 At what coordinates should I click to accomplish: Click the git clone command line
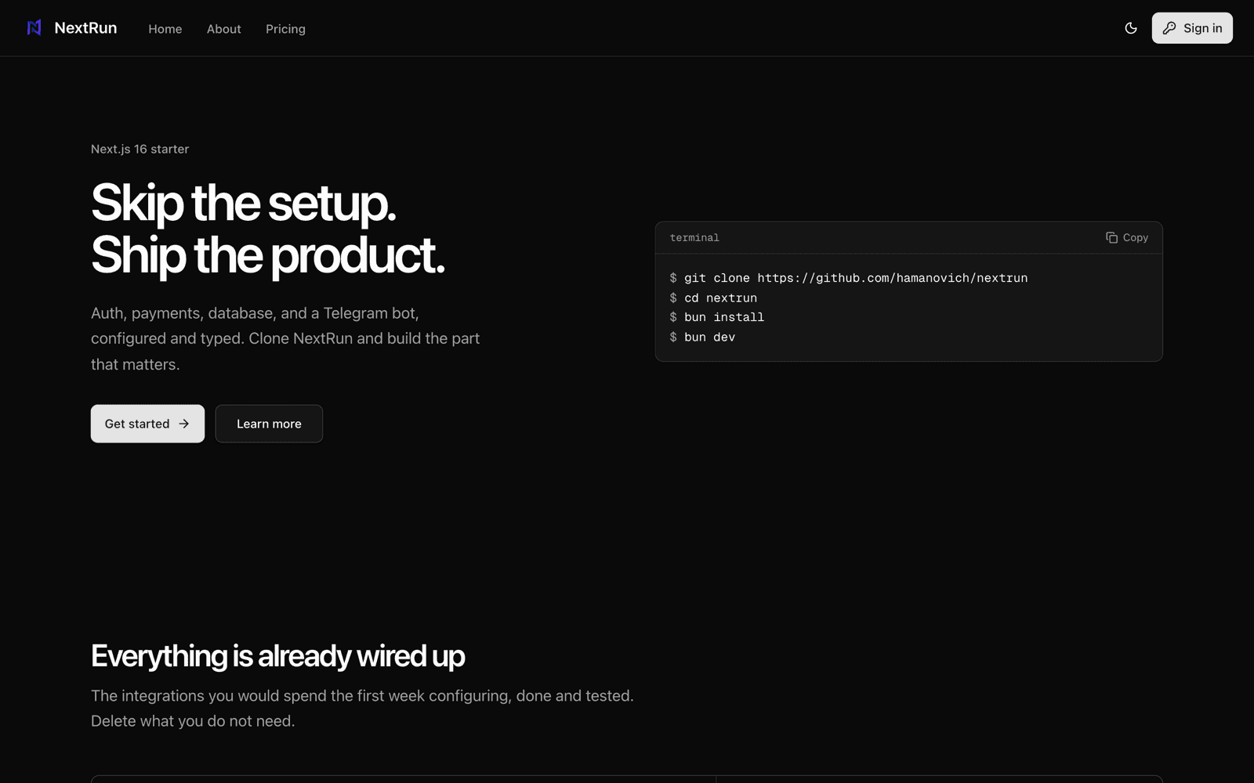(849, 278)
